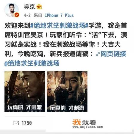The height and width of the screenshot is (134, 134).
Task: Click the repost count 1750
Action: (27, 123)
